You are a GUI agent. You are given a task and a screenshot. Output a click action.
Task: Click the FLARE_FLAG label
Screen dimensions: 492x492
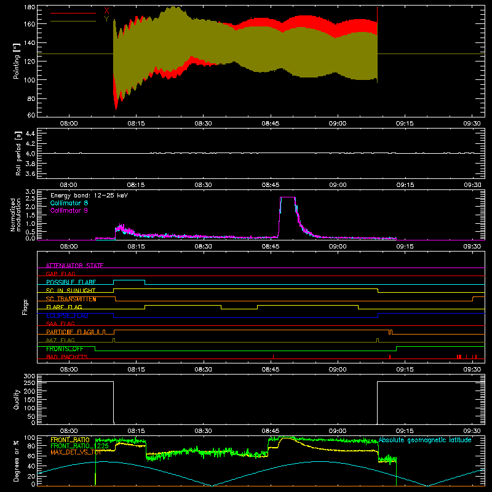pyautogui.click(x=64, y=307)
